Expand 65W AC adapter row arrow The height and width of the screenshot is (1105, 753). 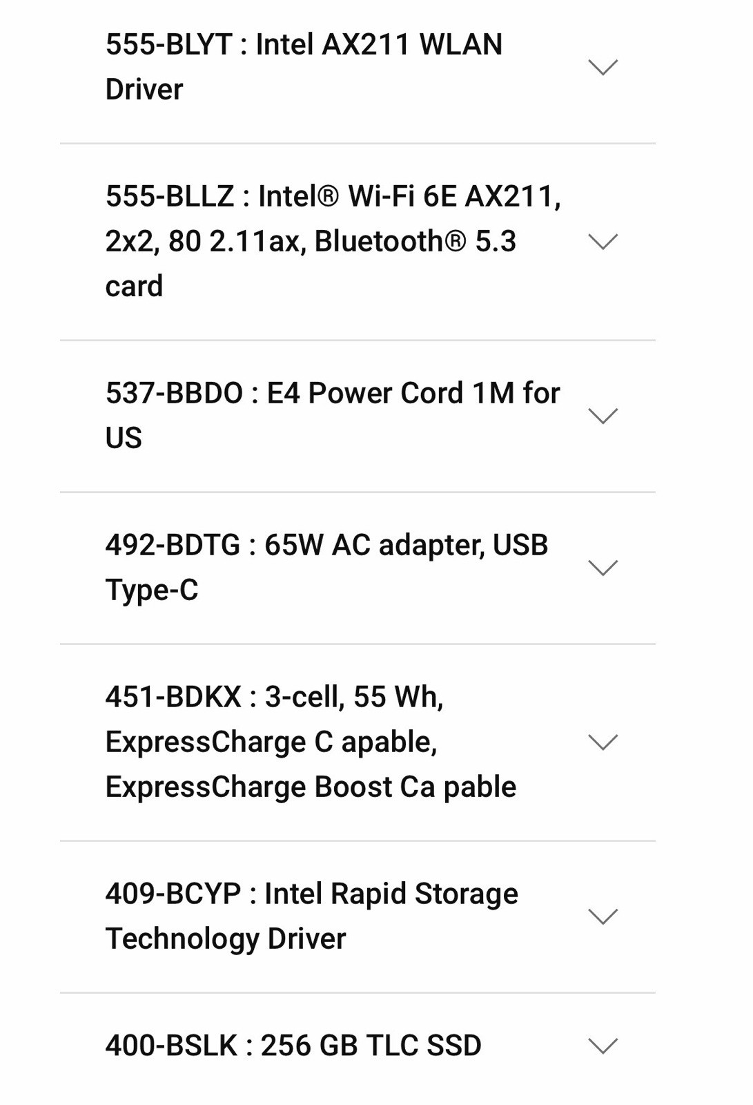point(603,568)
